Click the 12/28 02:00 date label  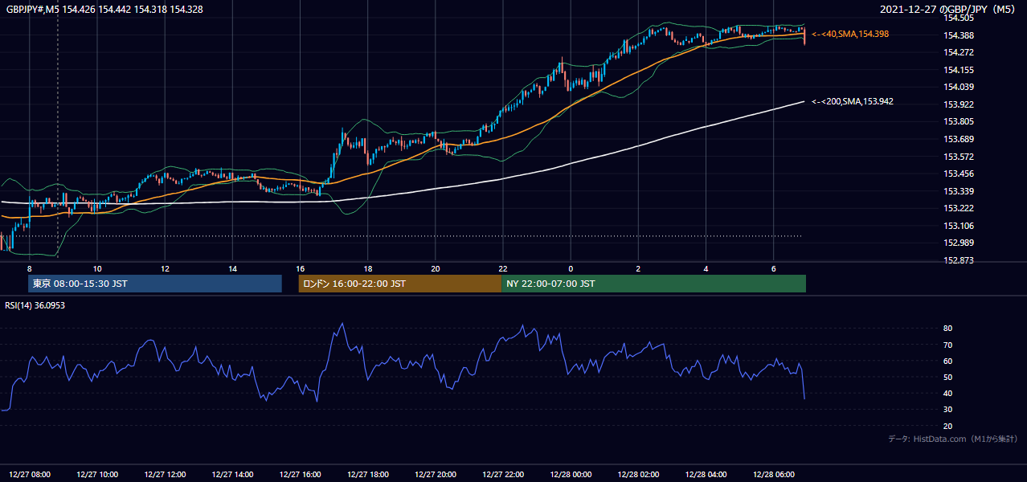638,474
